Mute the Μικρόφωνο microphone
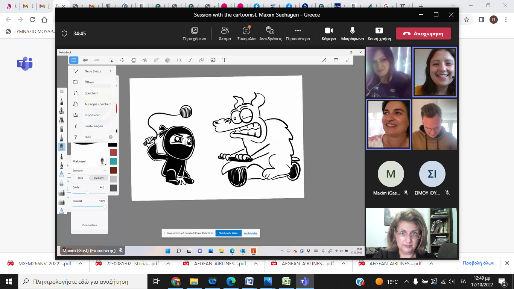 [x=352, y=33]
